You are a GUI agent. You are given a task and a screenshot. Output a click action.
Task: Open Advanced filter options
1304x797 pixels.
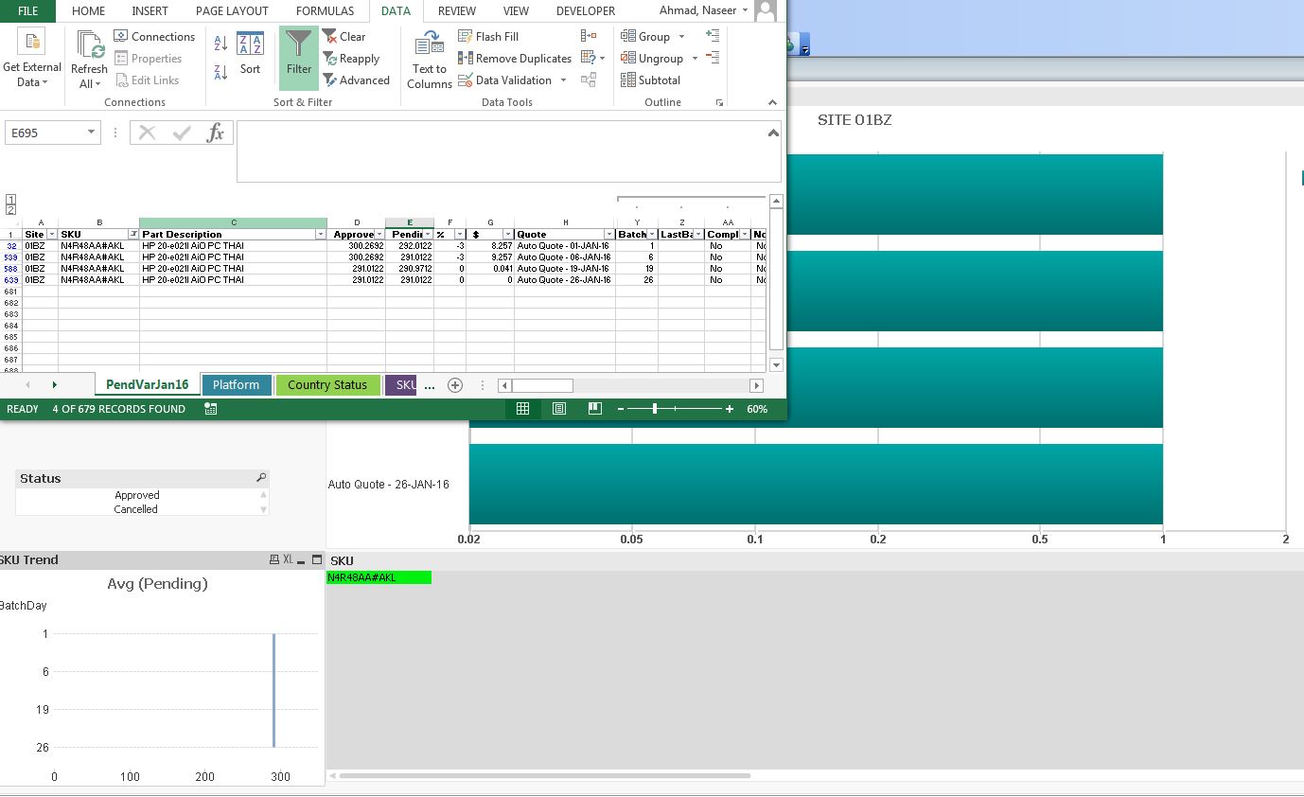point(356,80)
